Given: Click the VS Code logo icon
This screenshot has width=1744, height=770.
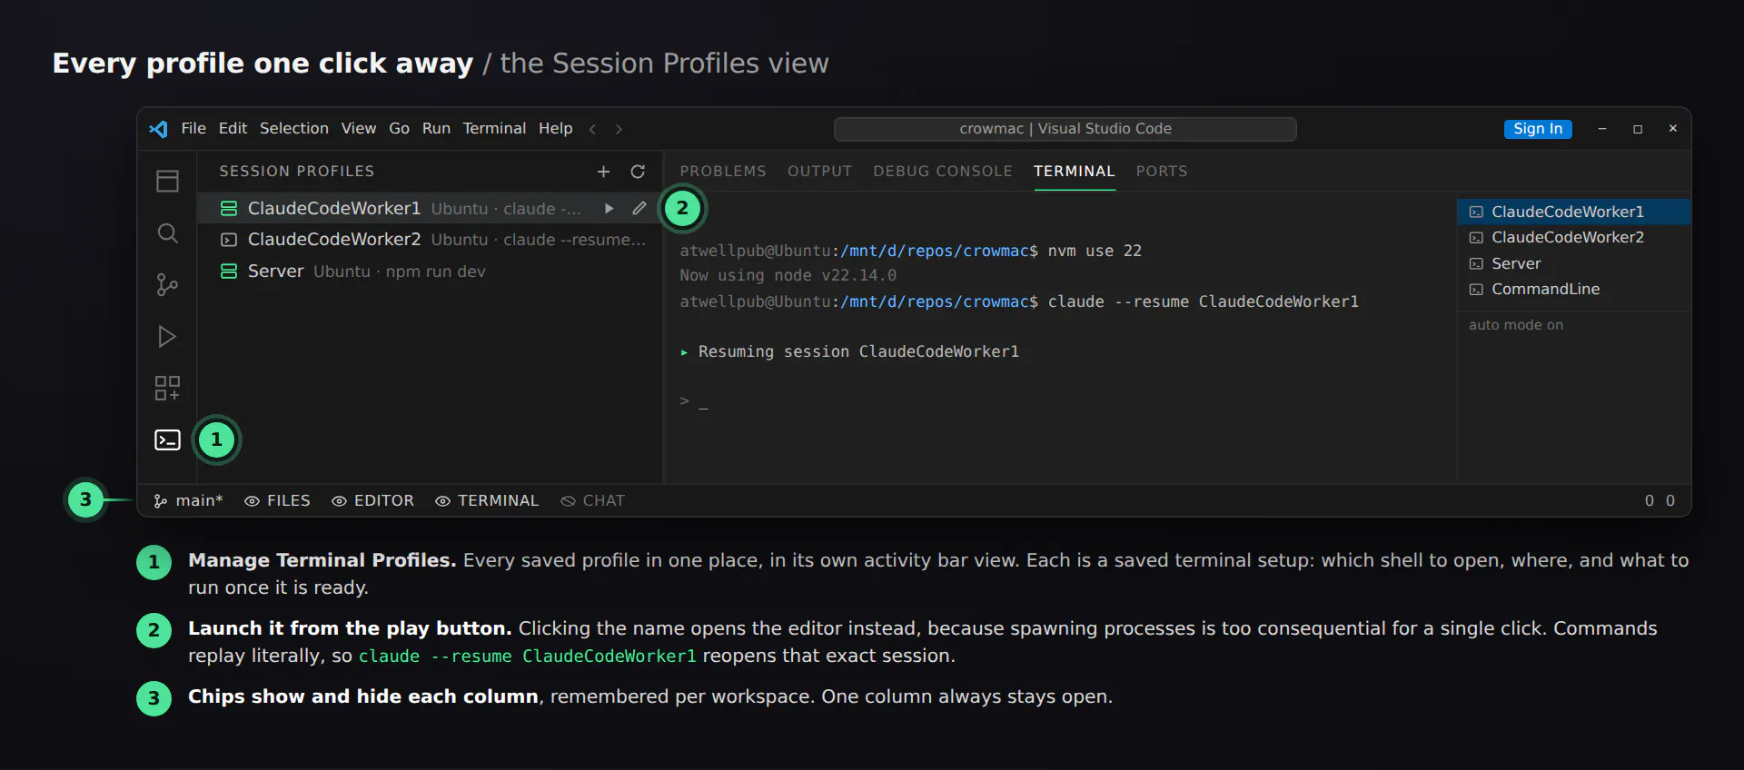Looking at the screenshot, I should 158,129.
